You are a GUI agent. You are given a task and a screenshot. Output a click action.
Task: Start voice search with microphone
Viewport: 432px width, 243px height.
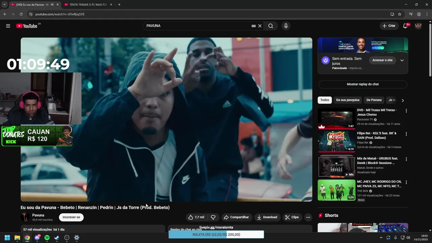[286, 26]
